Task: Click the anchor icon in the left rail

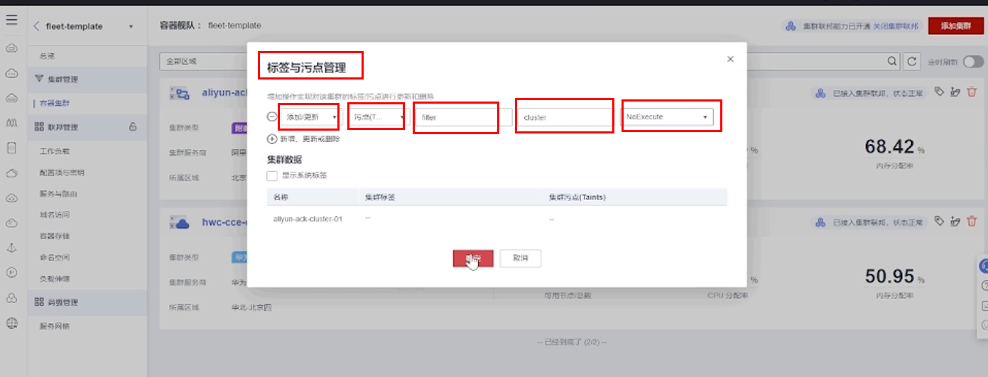Action: coord(11,248)
